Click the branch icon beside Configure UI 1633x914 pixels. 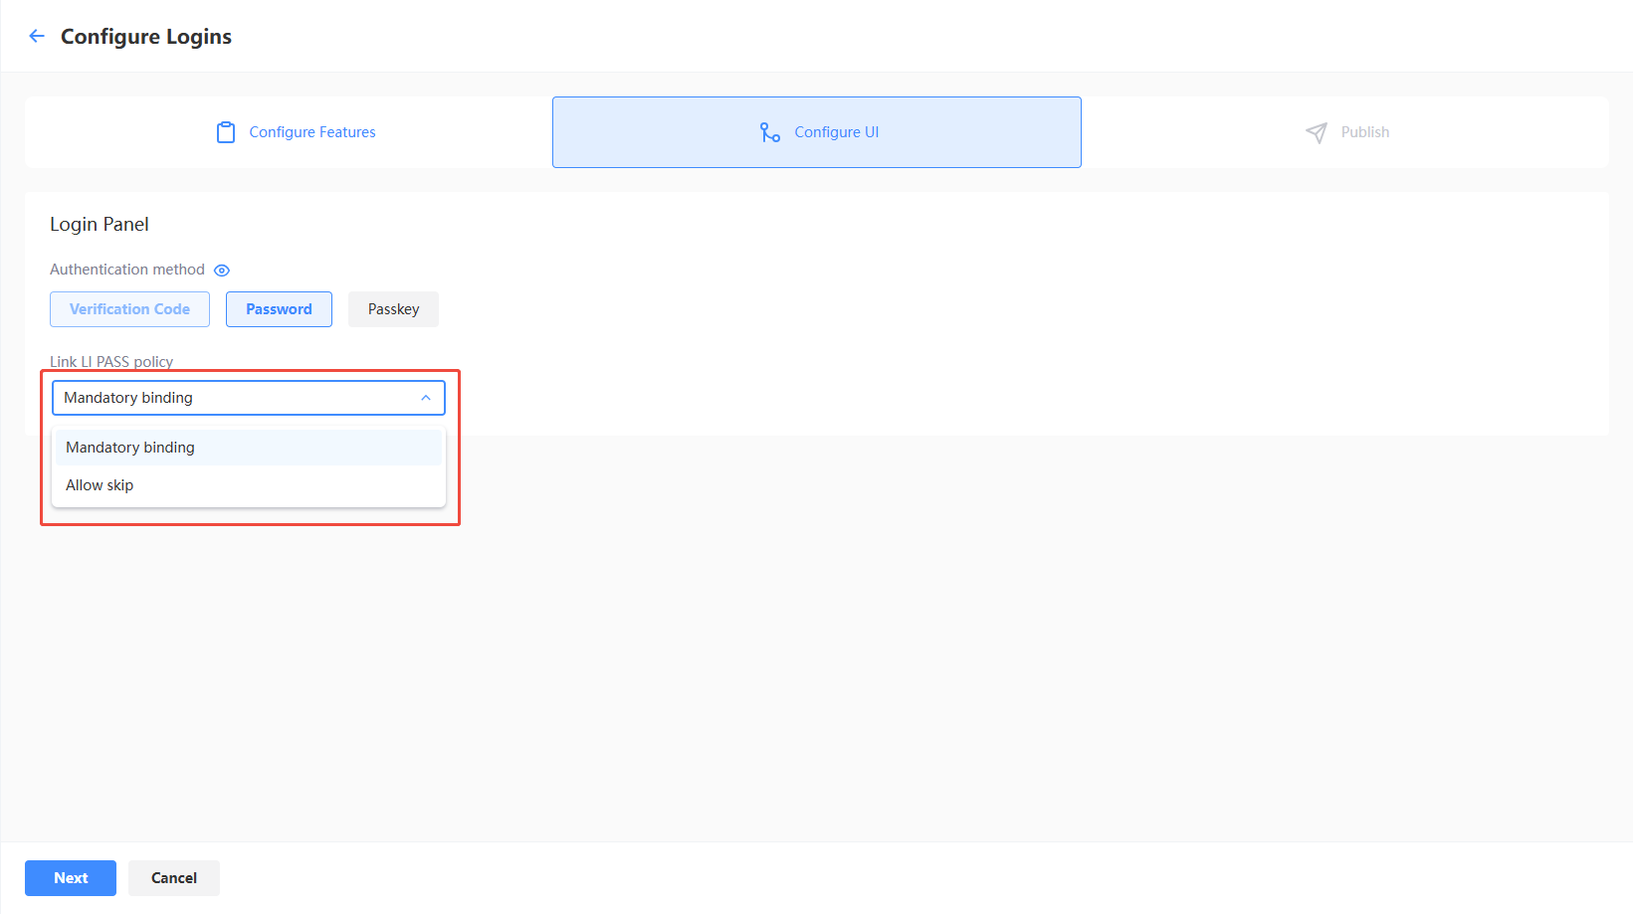click(x=770, y=132)
